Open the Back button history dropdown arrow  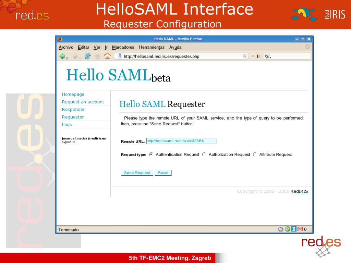click(67, 58)
